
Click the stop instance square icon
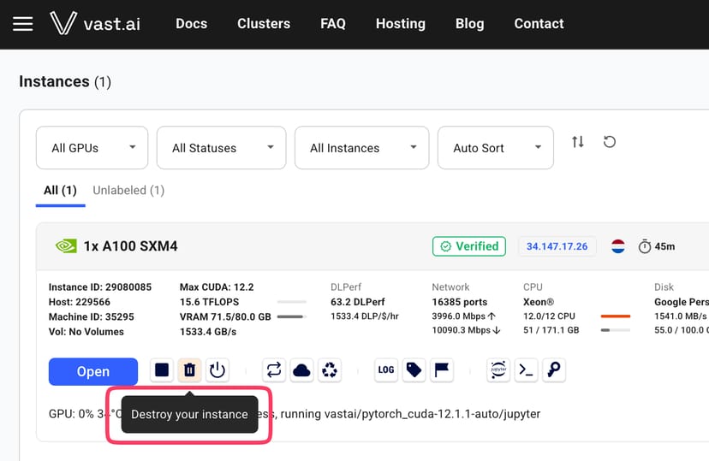click(x=162, y=369)
